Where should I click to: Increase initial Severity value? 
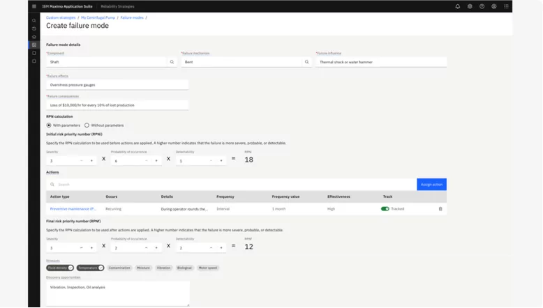91,161
